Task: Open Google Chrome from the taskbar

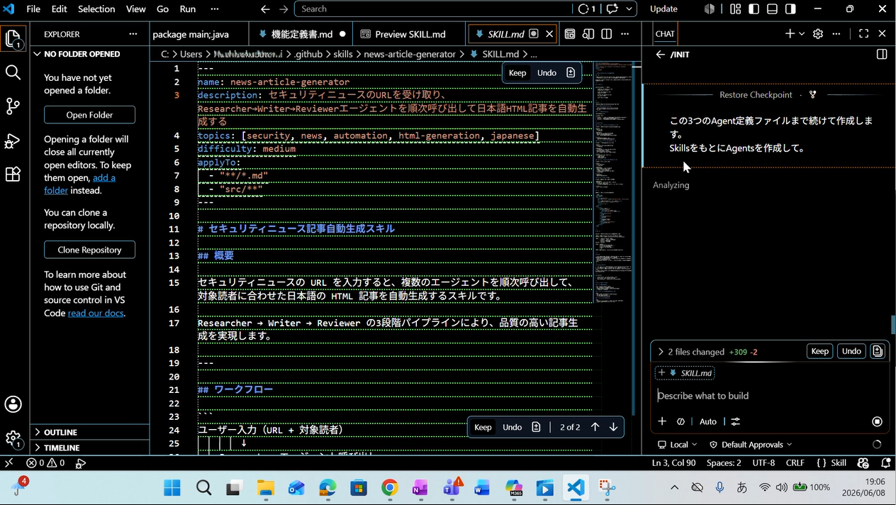Action: click(x=389, y=488)
